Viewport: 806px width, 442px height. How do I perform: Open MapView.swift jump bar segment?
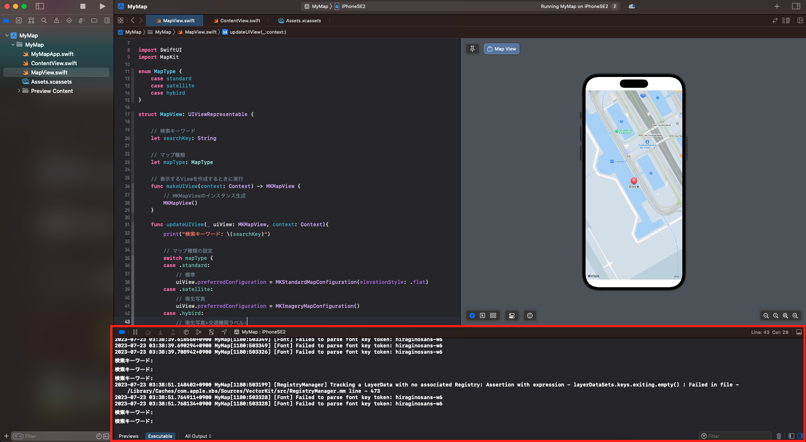point(197,32)
